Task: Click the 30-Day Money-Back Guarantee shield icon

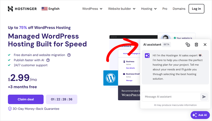Action: click(10, 109)
